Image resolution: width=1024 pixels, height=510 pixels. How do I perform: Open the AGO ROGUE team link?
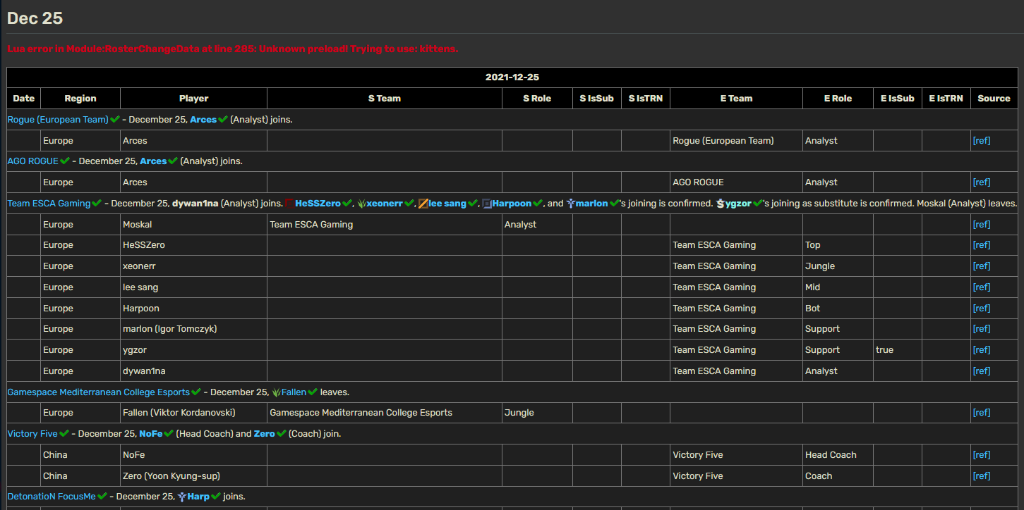(x=33, y=161)
